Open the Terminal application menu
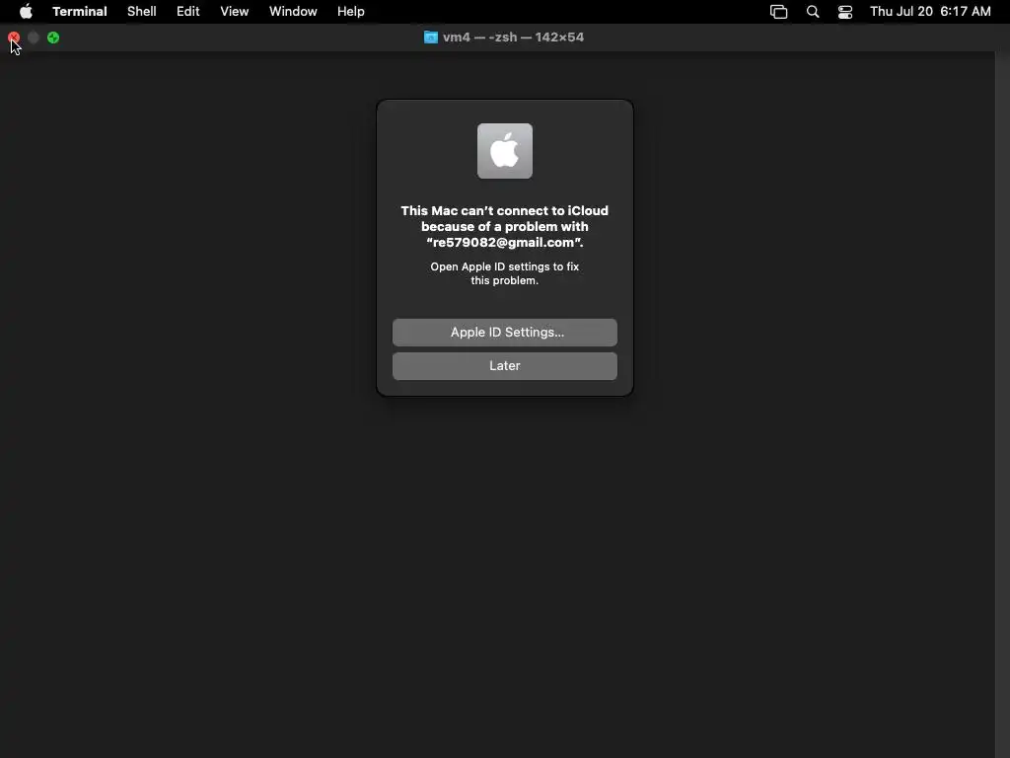 80,12
